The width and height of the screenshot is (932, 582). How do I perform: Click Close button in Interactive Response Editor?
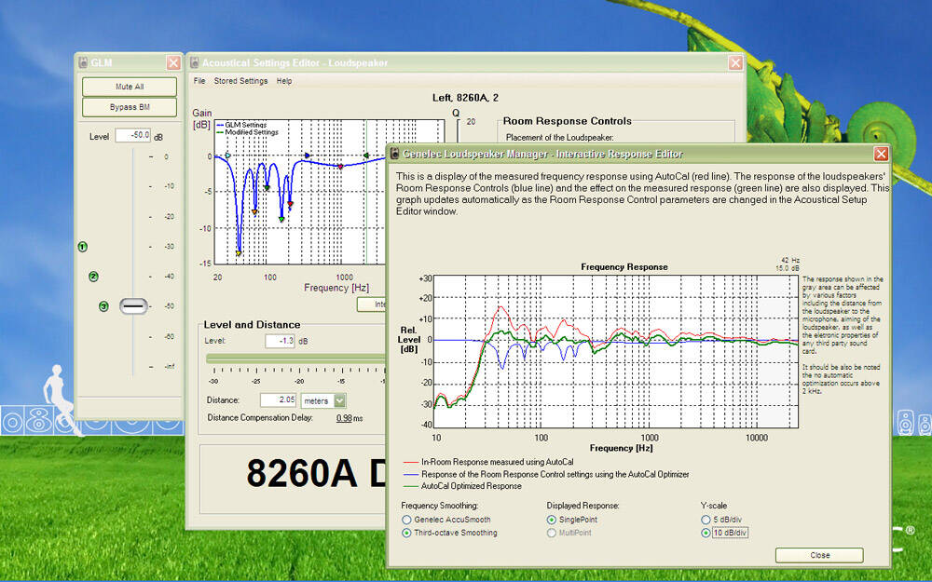[x=819, y=555]
